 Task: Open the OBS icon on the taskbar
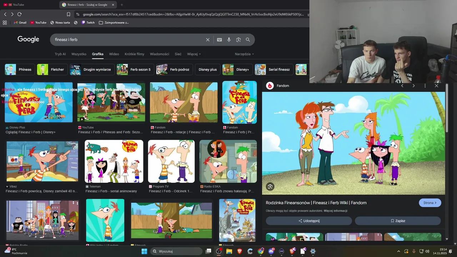219,251
